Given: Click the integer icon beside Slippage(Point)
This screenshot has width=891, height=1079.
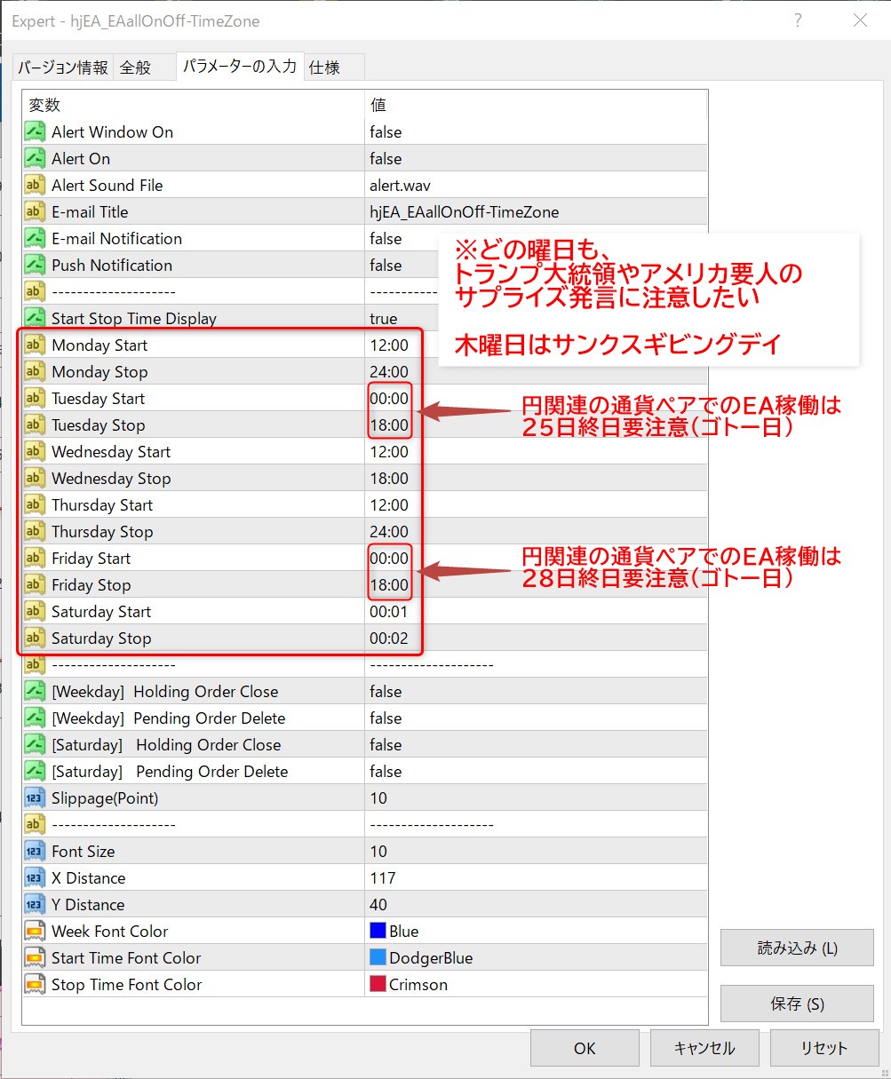Looking at the screenshot, I should point(35,798).
